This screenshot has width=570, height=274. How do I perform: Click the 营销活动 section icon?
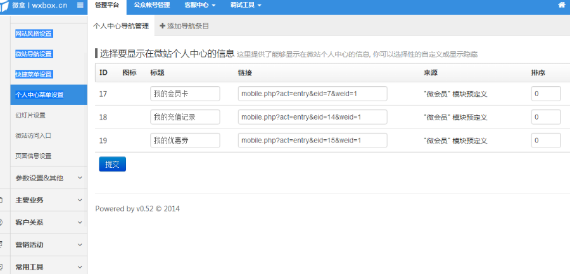pyautogui.click(x=1, y=245)
